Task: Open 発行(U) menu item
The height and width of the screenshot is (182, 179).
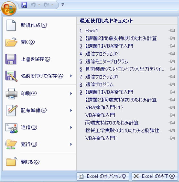Action: (39, 144)
